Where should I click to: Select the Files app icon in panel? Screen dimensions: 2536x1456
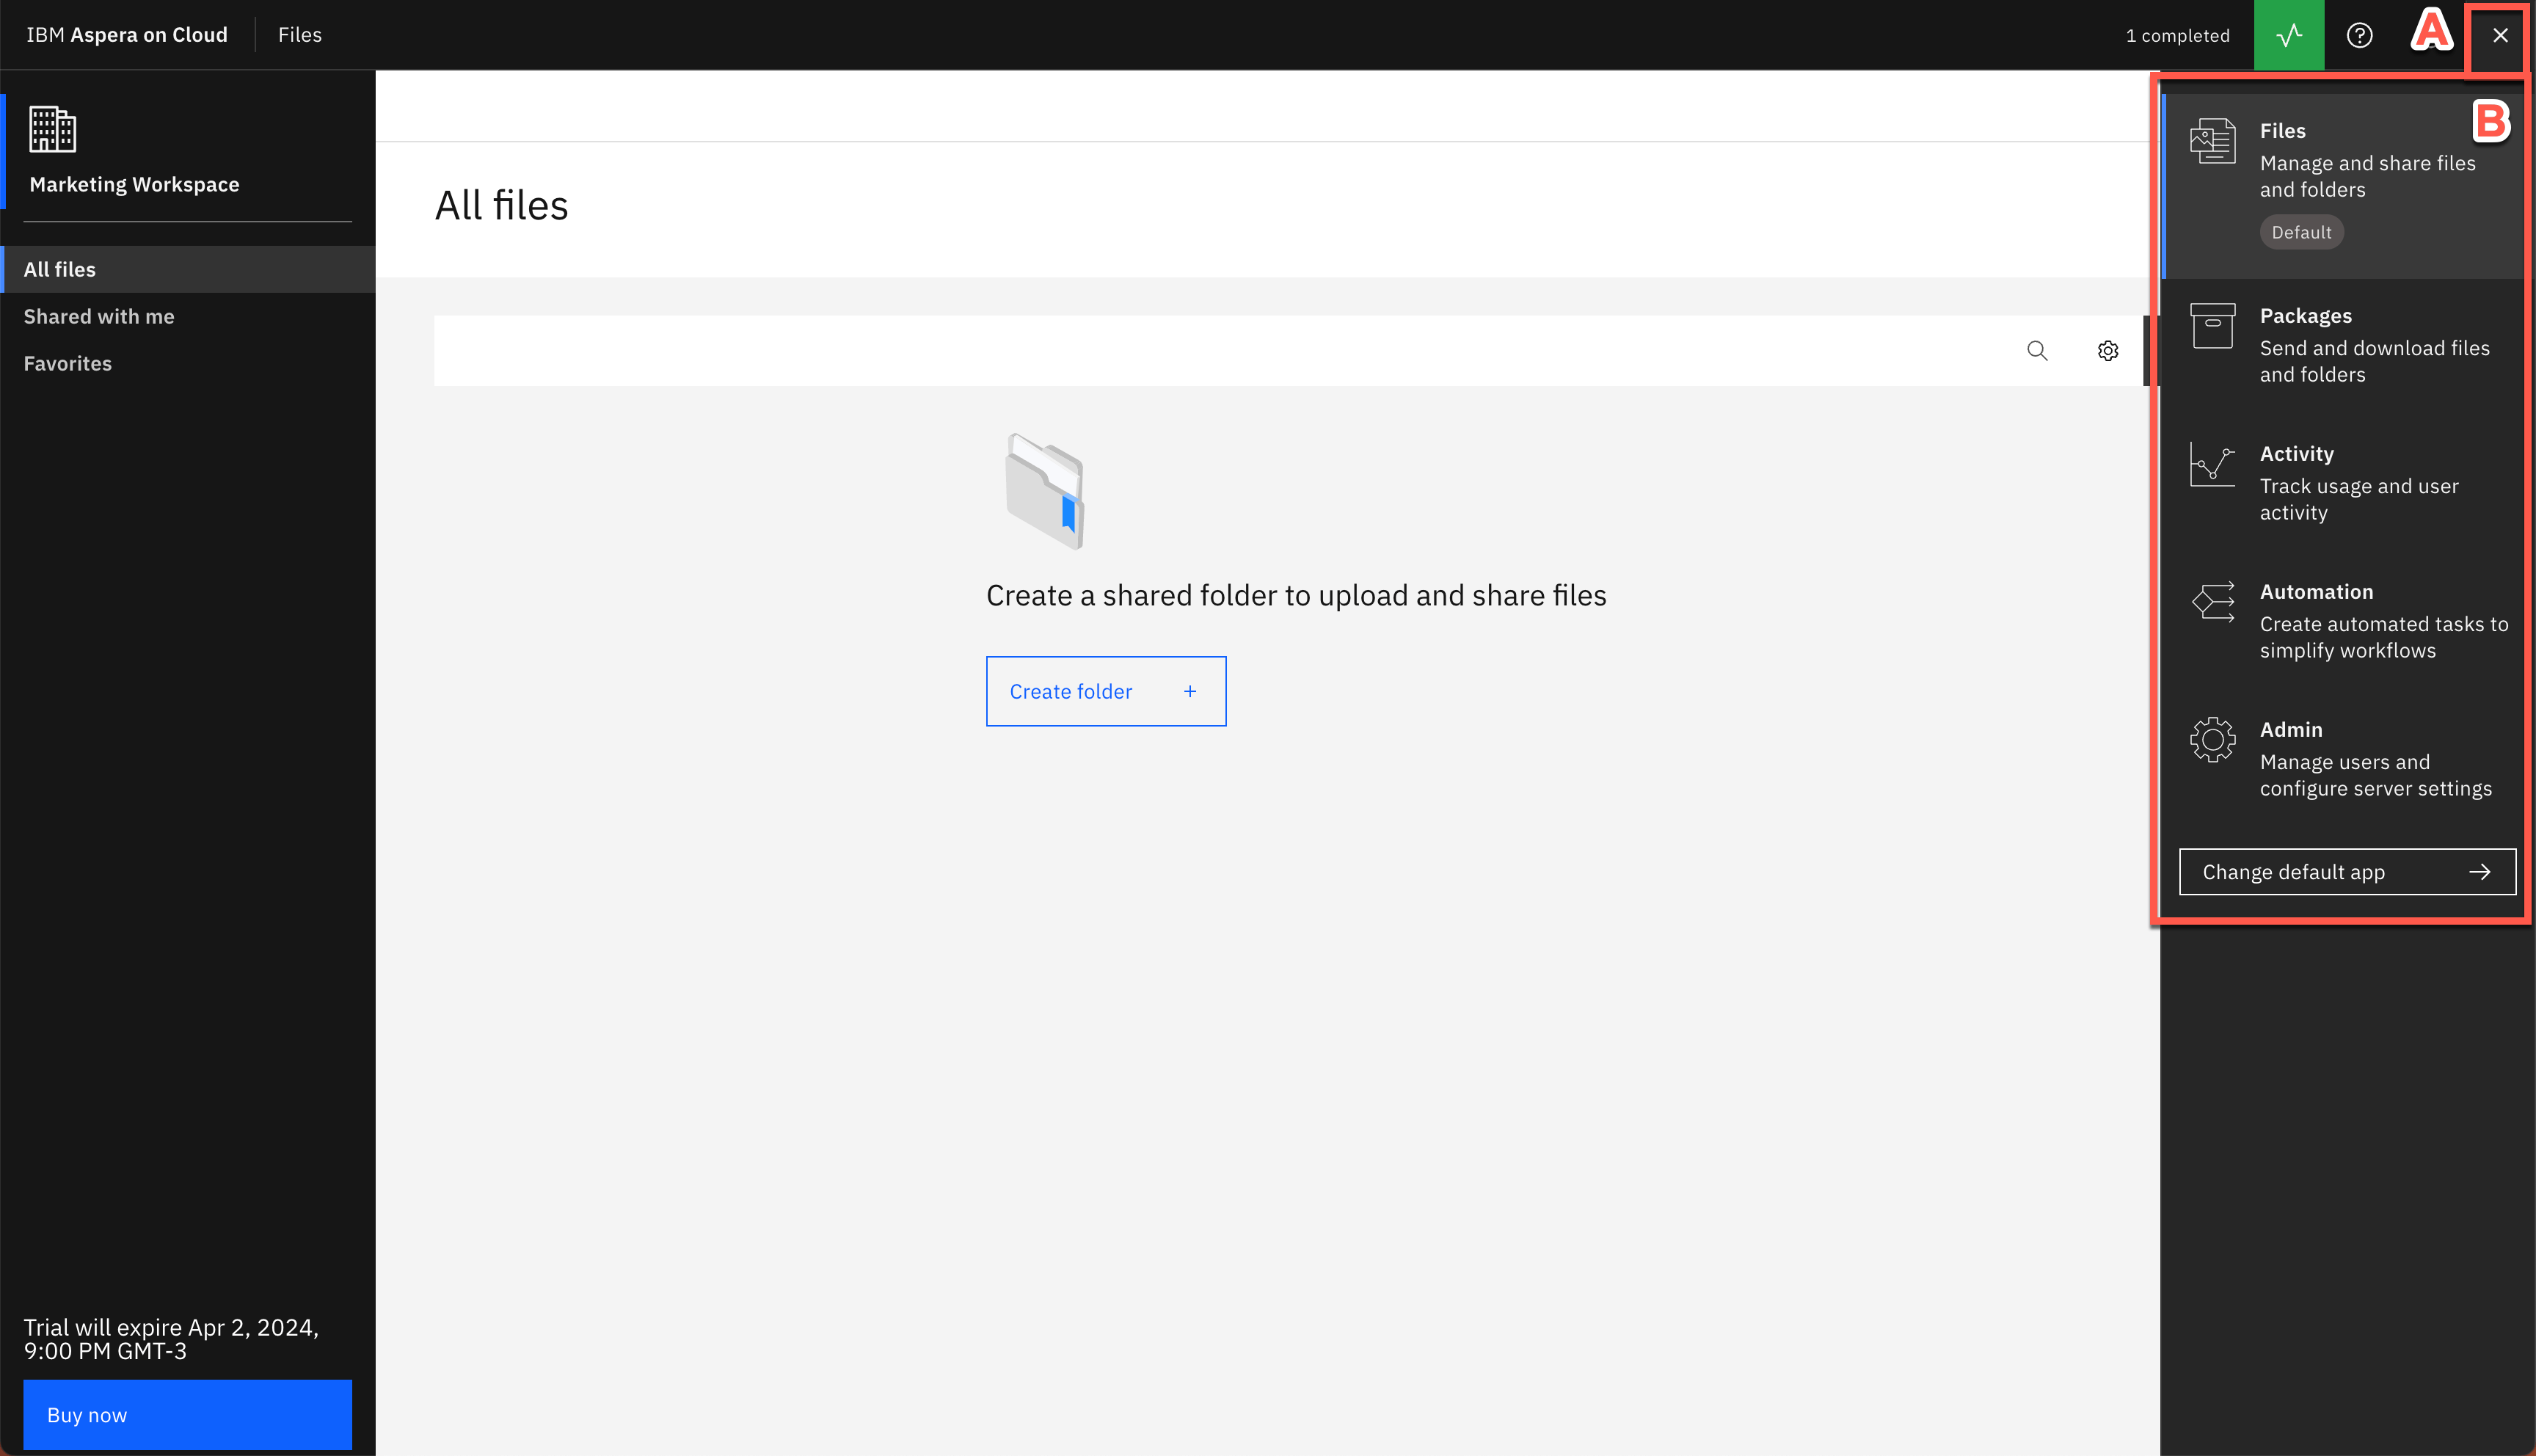(x=2212, y=141)
